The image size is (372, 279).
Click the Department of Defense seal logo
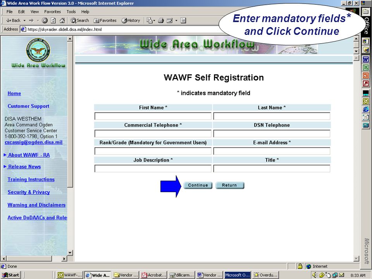pyautogui.click(x=38, y=50)
